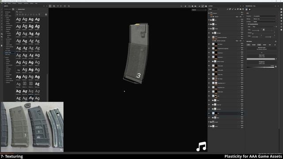Open the Scale dropdown in UV transformations
Screen dimensions: 283x159
(264, 26)
